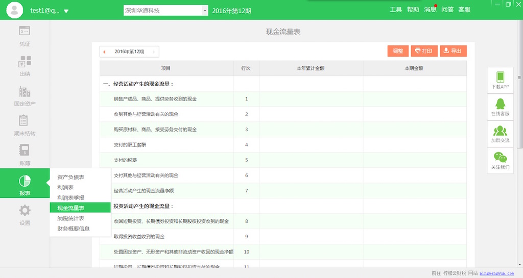Select 利润表季报 from reports submenu
523x278 pixels.
(x=71, y=197)
